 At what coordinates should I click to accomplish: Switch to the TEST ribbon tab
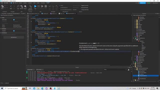point(34,3)
